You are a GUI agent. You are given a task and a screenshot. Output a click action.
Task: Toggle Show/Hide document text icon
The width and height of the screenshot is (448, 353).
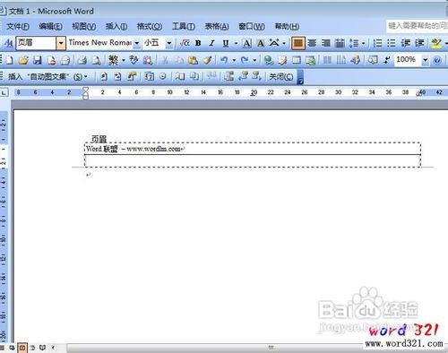[194, 77]
